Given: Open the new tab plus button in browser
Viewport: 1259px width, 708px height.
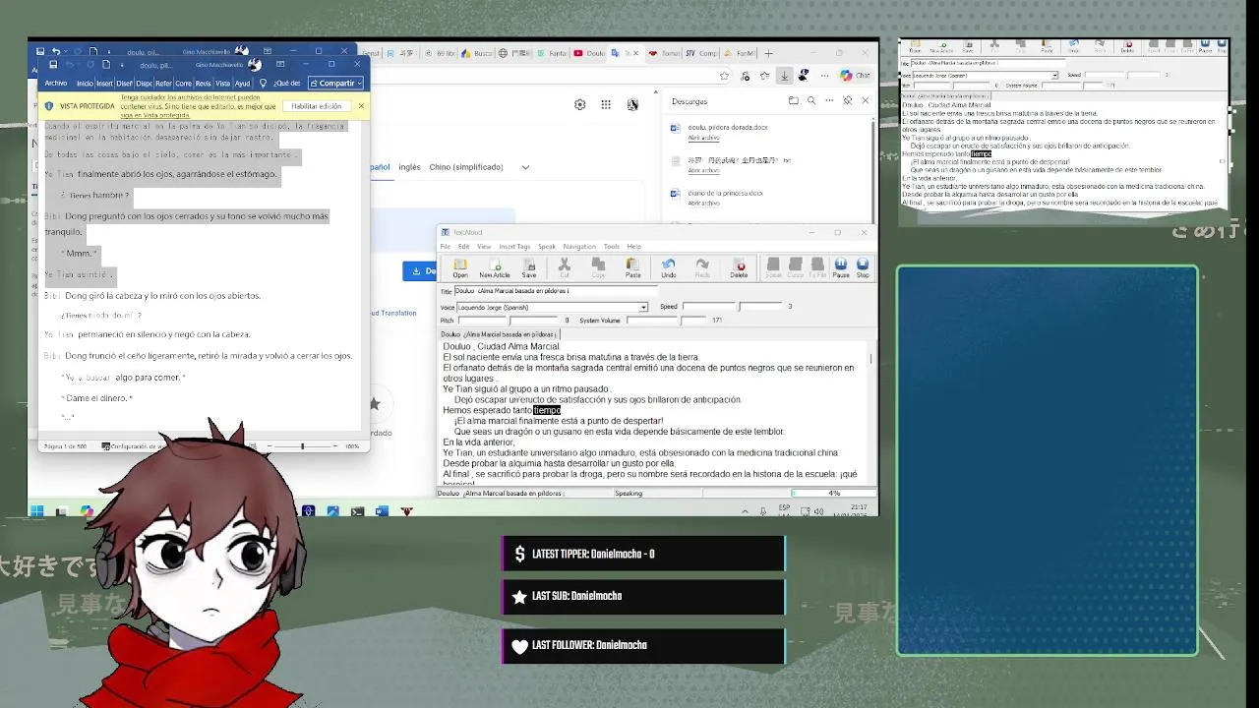Looking at the screenshot, I should (769, 53).
